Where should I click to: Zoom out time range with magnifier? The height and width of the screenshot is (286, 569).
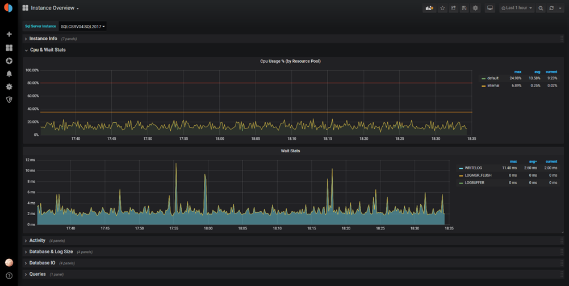click(541, 8)
